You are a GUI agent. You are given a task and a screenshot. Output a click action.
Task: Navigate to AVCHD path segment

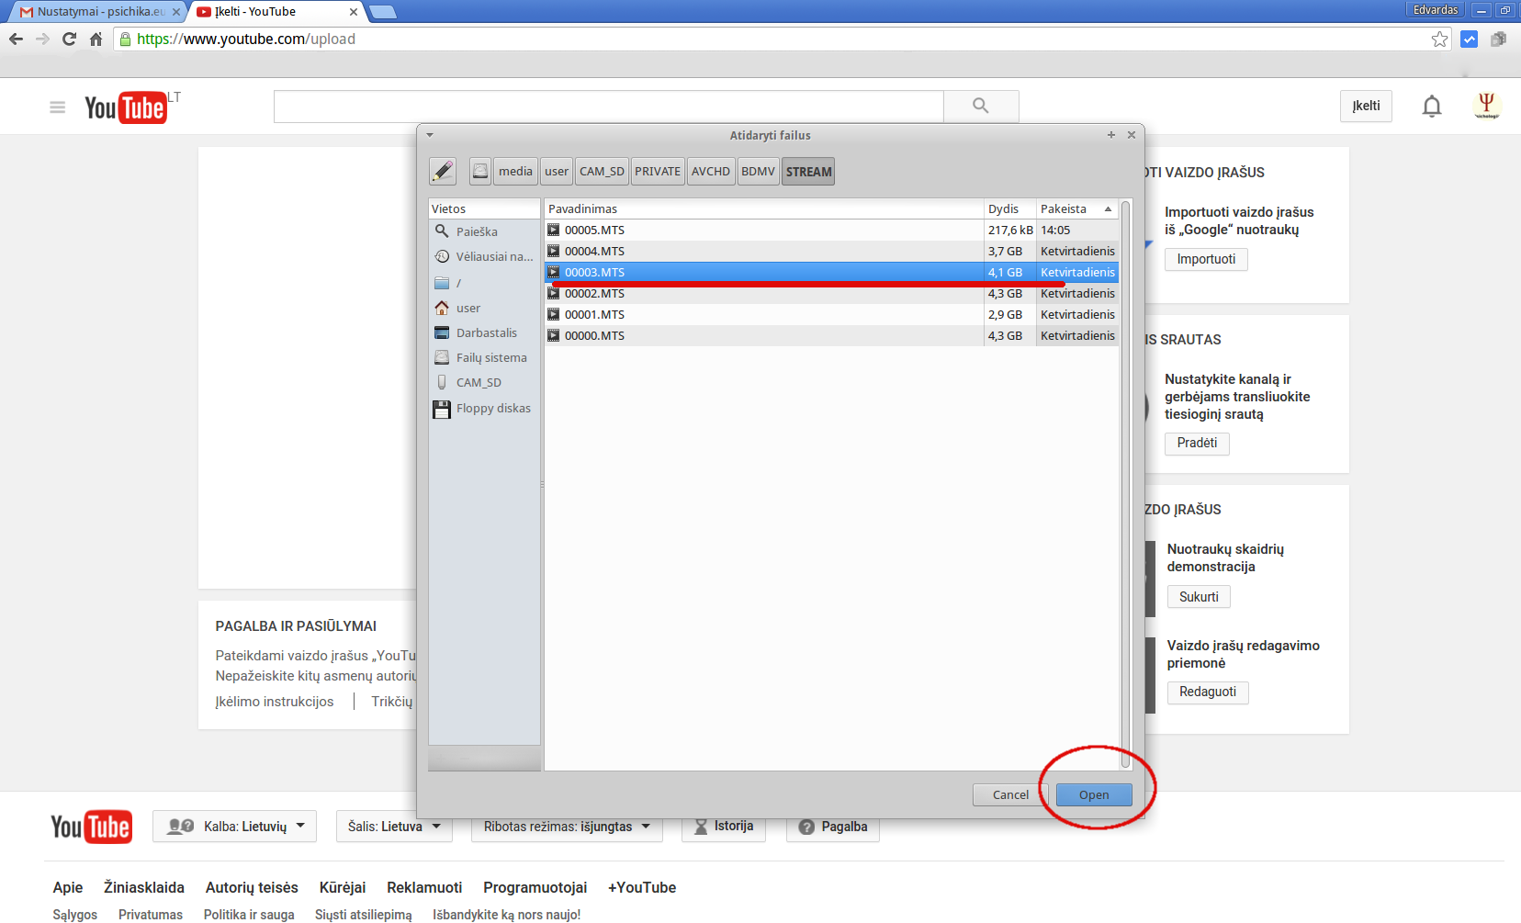coord(711,171)
